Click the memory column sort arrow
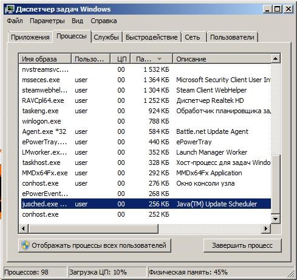The image size is (297, 280). click(x=159, y=59)
